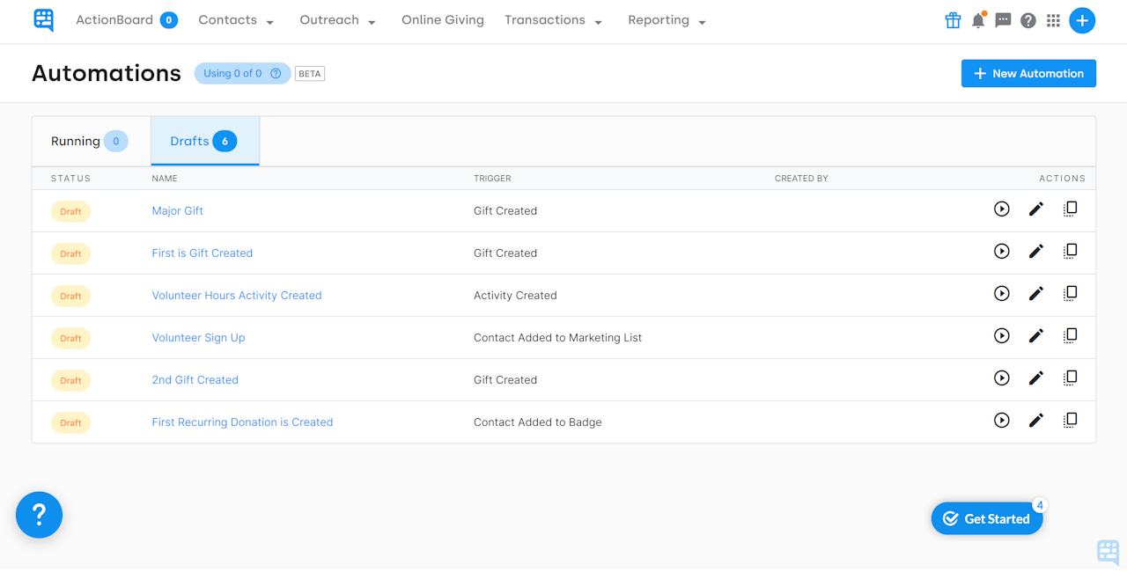Open the notifications bell
The image size is (1127, 572).
(978, 20)
